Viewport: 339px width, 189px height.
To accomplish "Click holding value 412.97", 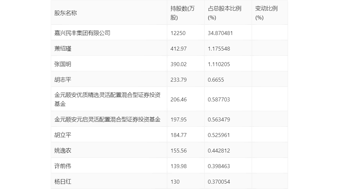I will [178, 49].
